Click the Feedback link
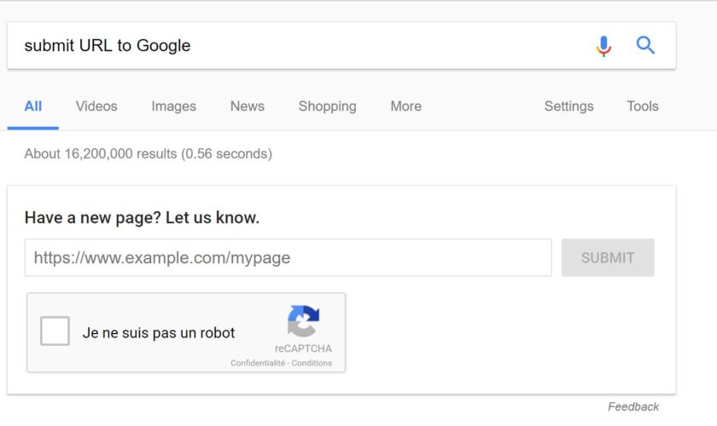 (633, 406)
